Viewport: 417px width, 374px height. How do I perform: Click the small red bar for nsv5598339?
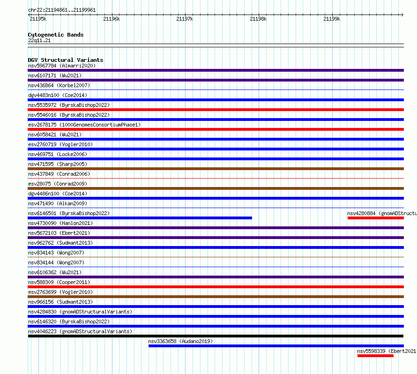[x=375, y=356]
